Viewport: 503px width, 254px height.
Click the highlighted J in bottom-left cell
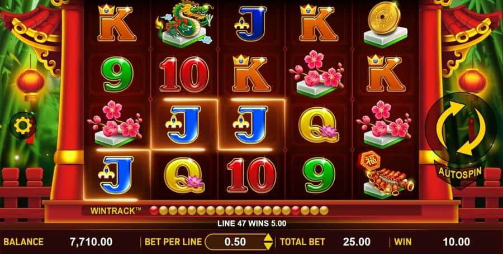click(x=116, y=175)
